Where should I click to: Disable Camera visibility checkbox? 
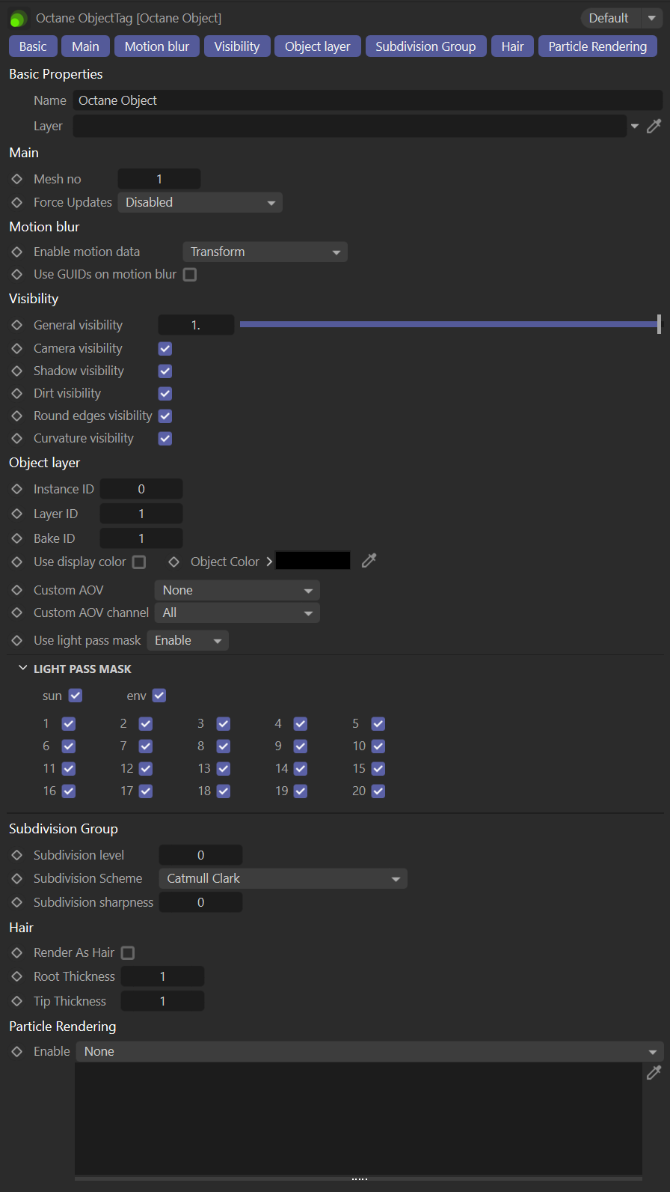[x=165, y=348]
